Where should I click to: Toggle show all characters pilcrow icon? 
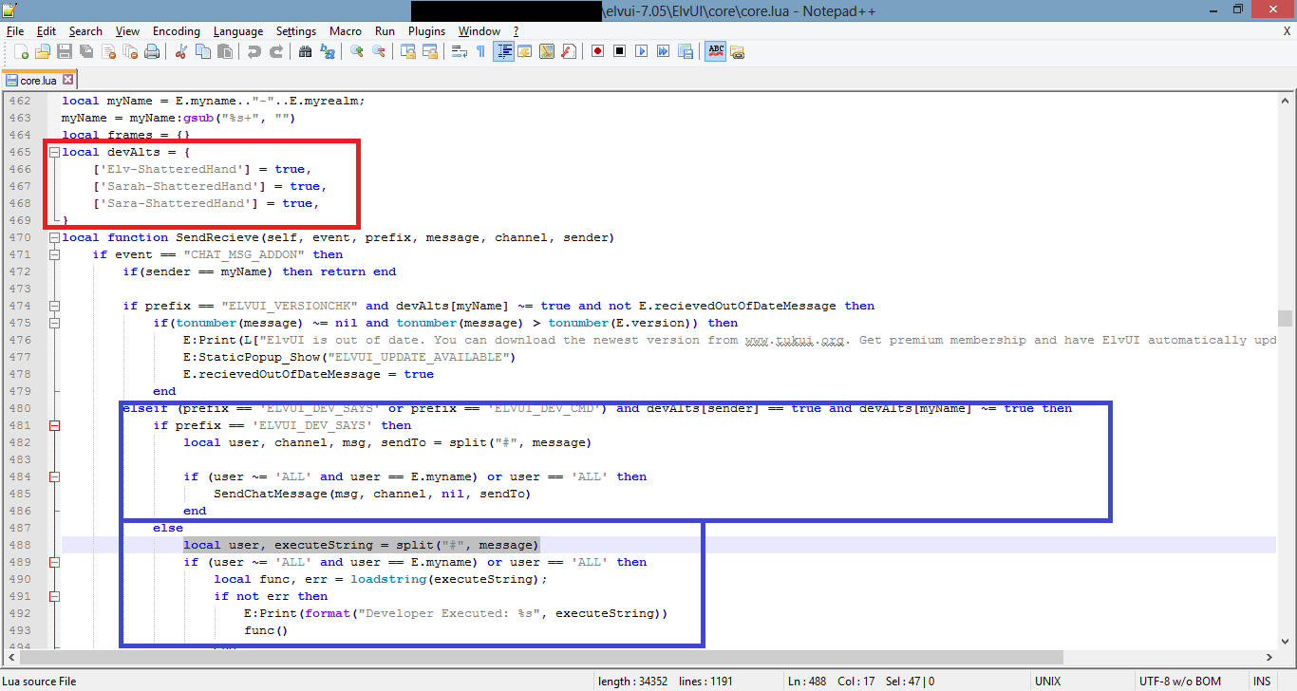[x=480, y=51]
